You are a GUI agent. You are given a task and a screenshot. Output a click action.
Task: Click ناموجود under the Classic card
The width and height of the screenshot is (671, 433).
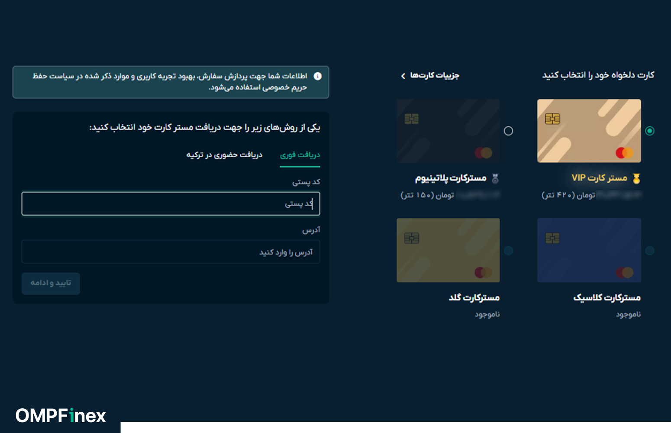(x=628, y=314)
